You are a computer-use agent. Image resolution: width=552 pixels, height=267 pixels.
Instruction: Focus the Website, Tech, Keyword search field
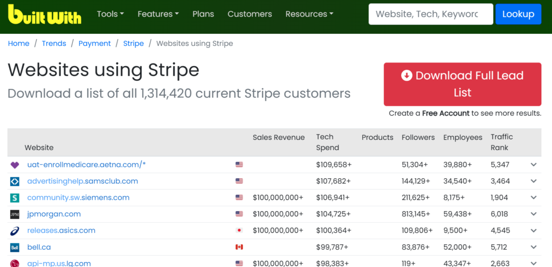point(430,14)
